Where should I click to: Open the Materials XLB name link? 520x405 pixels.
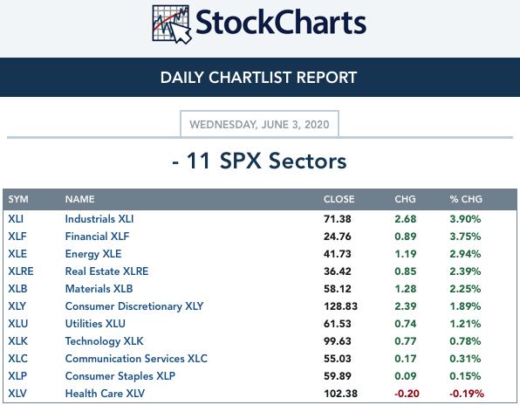(x=99, y=289)
